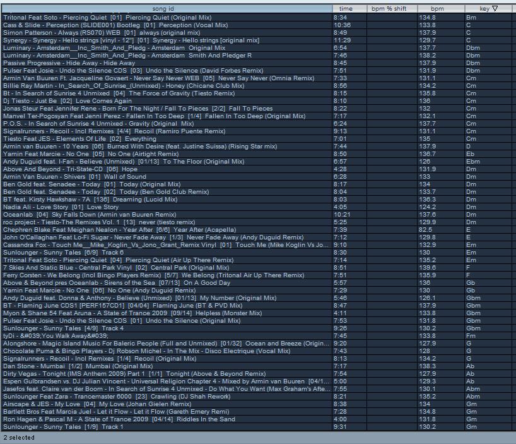Select Synergy 'Hello strings [original mix]' track

click(257, 40)
